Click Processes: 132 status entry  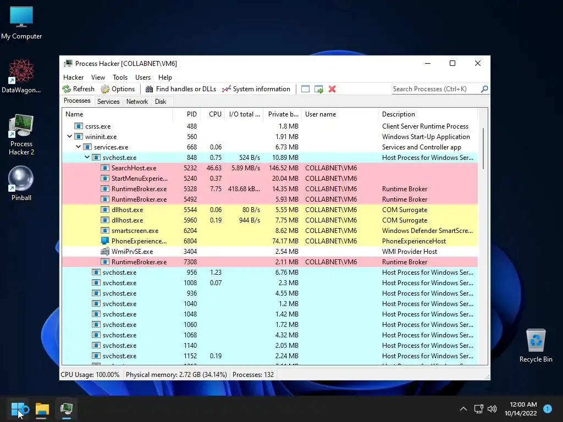253,375
